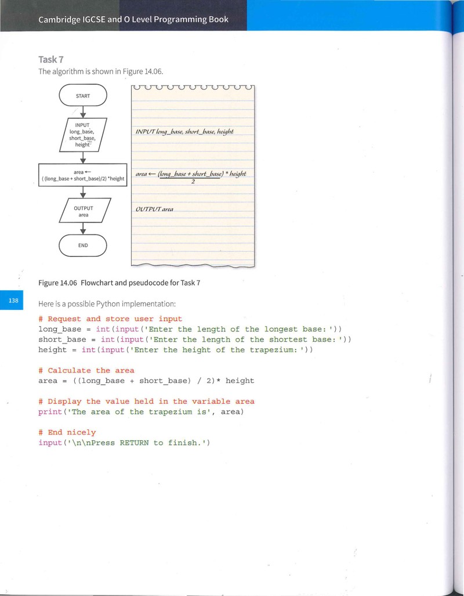Select the flowchart INPUT parallelogram box
The width and height of the screenshot is (464, 596).
(x=83, y=135)
